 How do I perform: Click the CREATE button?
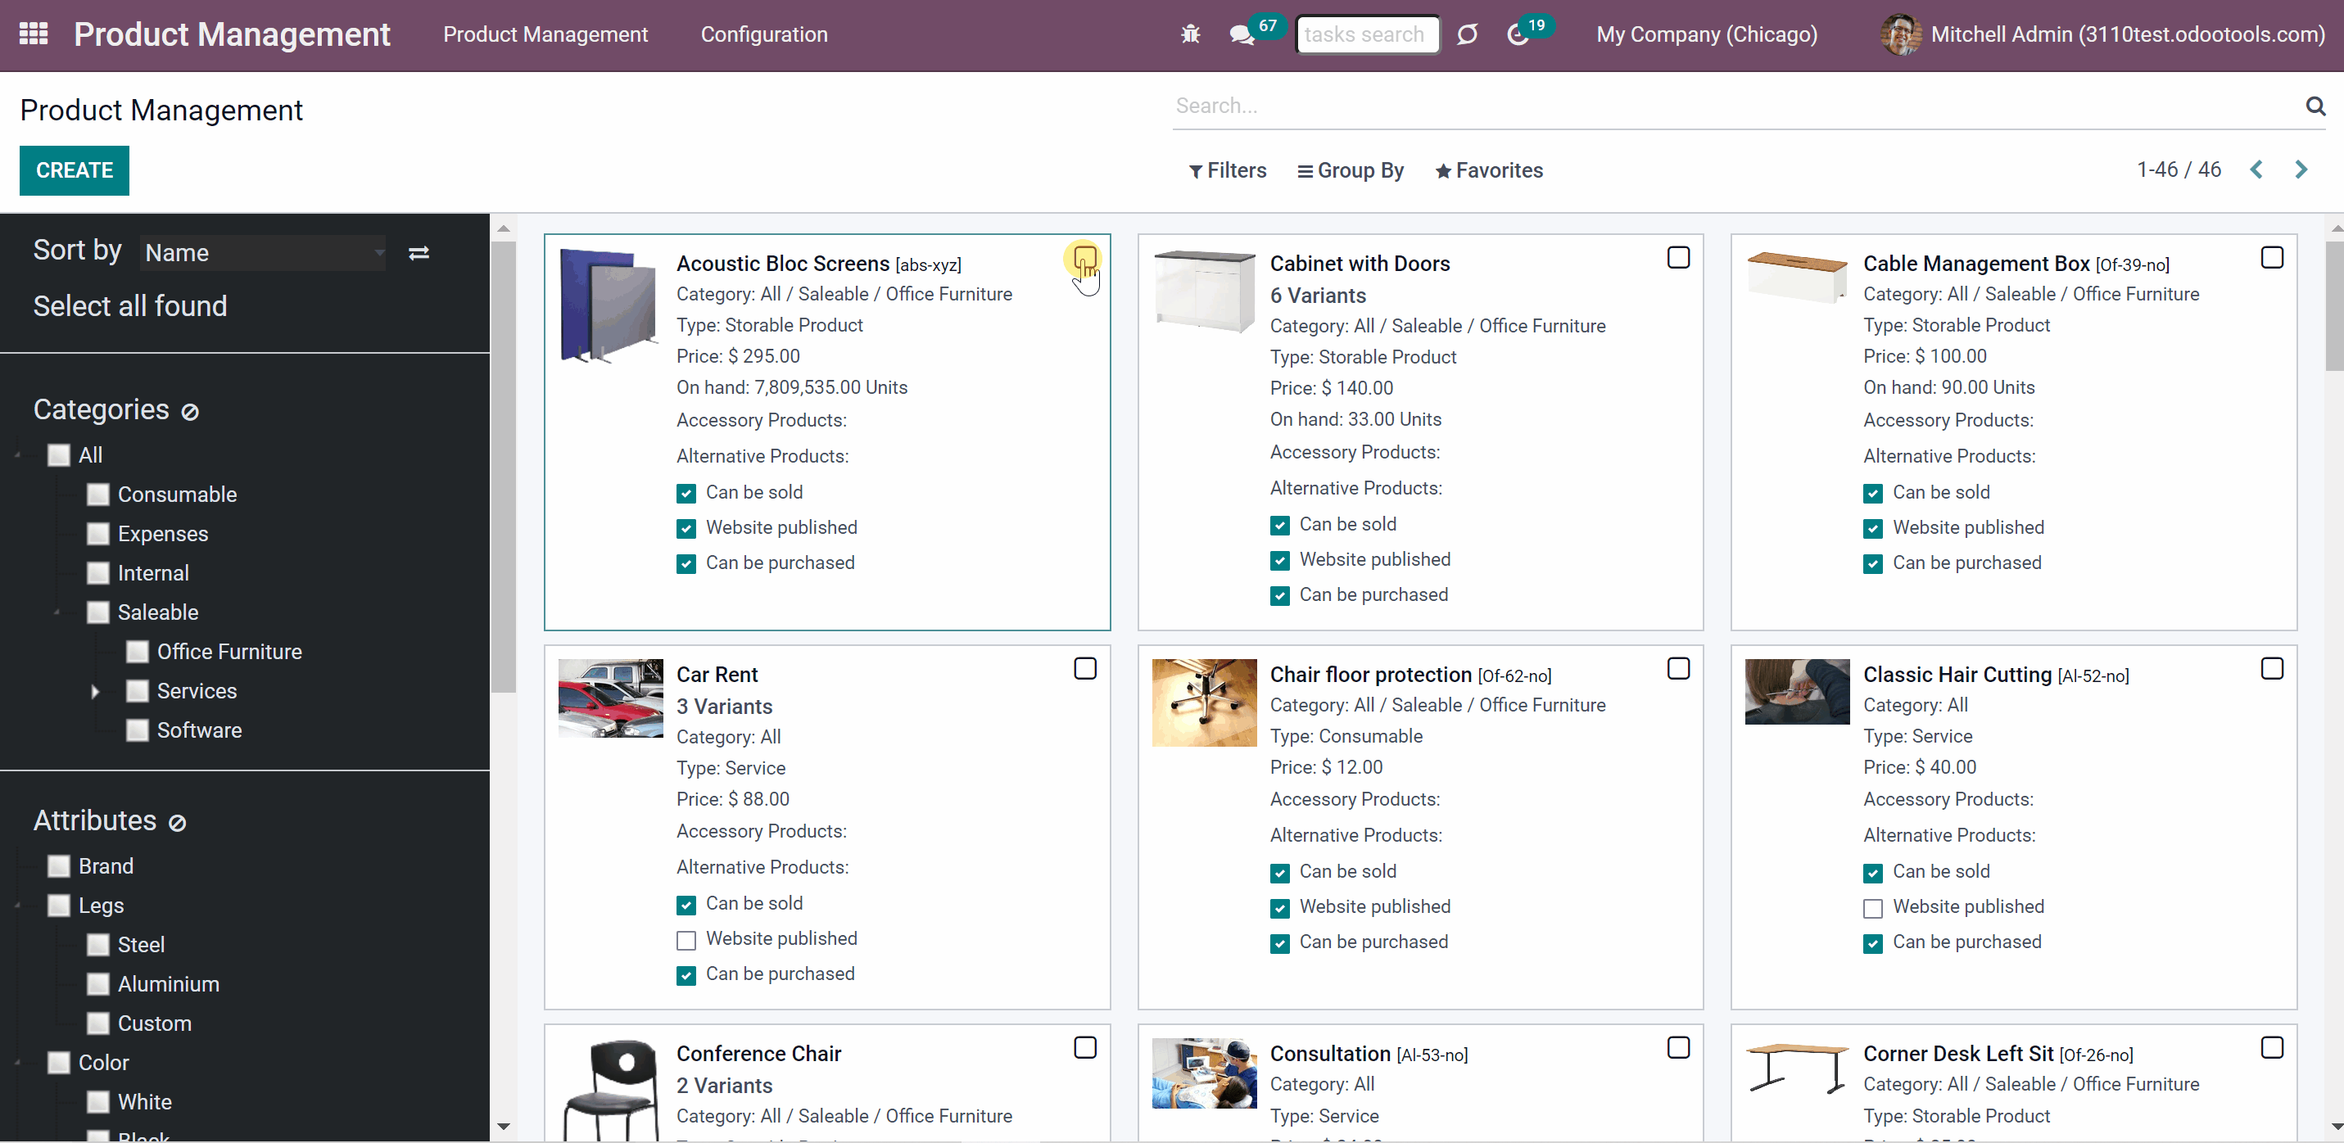pyautogui.click(x=75, y=170)
